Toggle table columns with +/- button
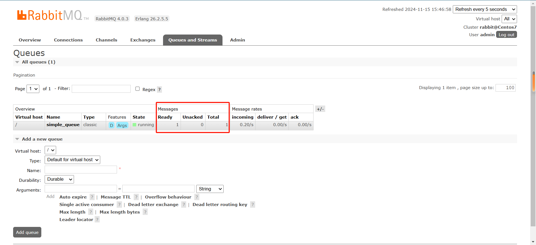Image resolution: width=536 pixels, height=245 pixels. coord(320,109)
